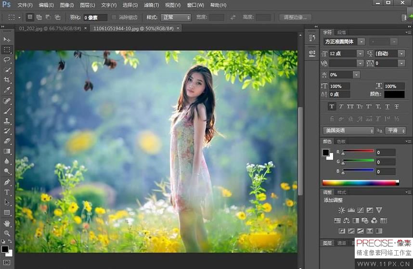Open the 平滑 anti-aliasing dropdown

395,130
